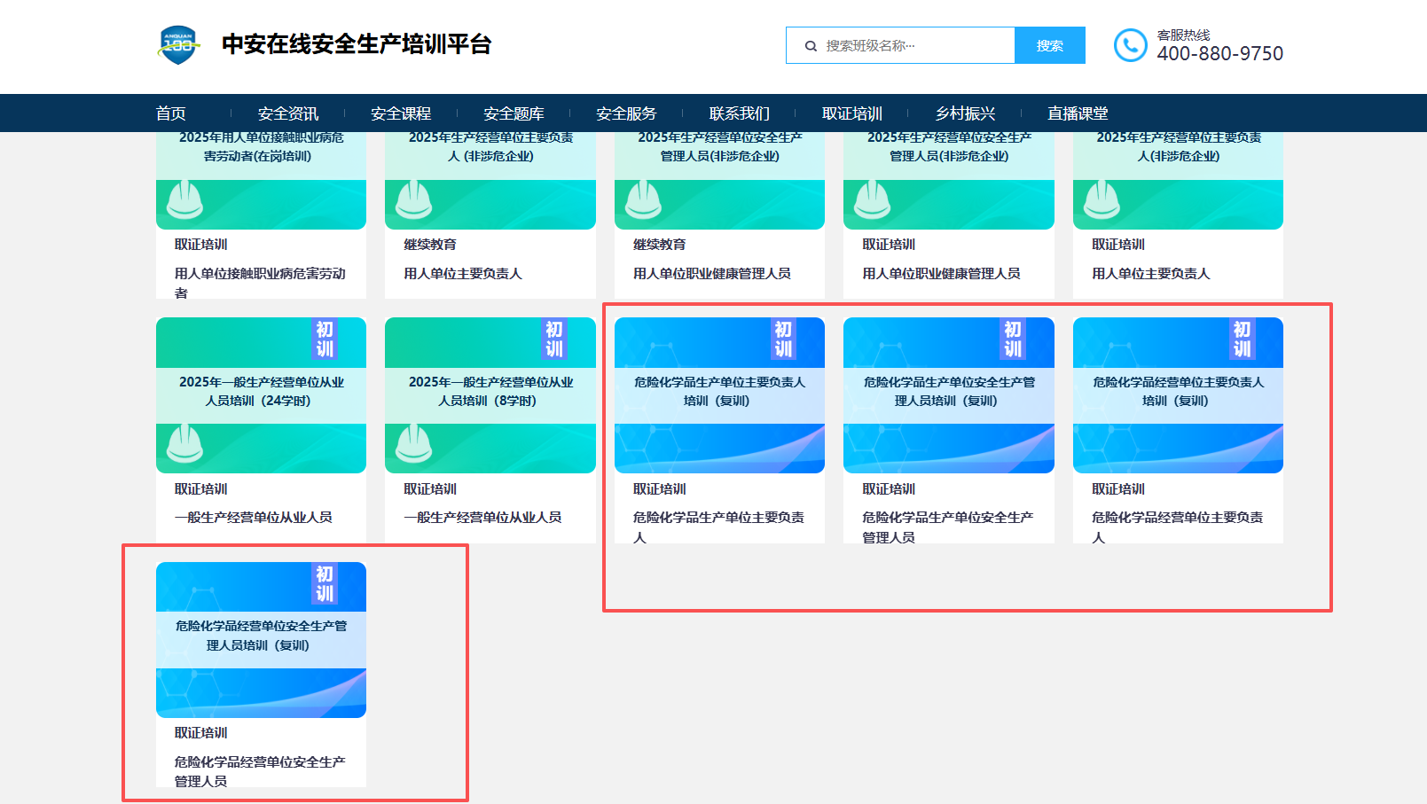Open 危险化学品生产单位主要负责人培训 course thumbnail

[718, 395]
